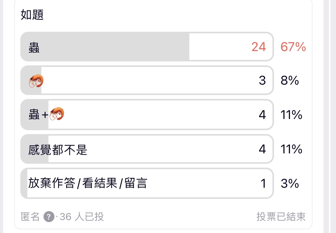Viewport: 336px width, 233px height.
Task: Click the 36 人已投 voter count
Action: tap(82, 217)
